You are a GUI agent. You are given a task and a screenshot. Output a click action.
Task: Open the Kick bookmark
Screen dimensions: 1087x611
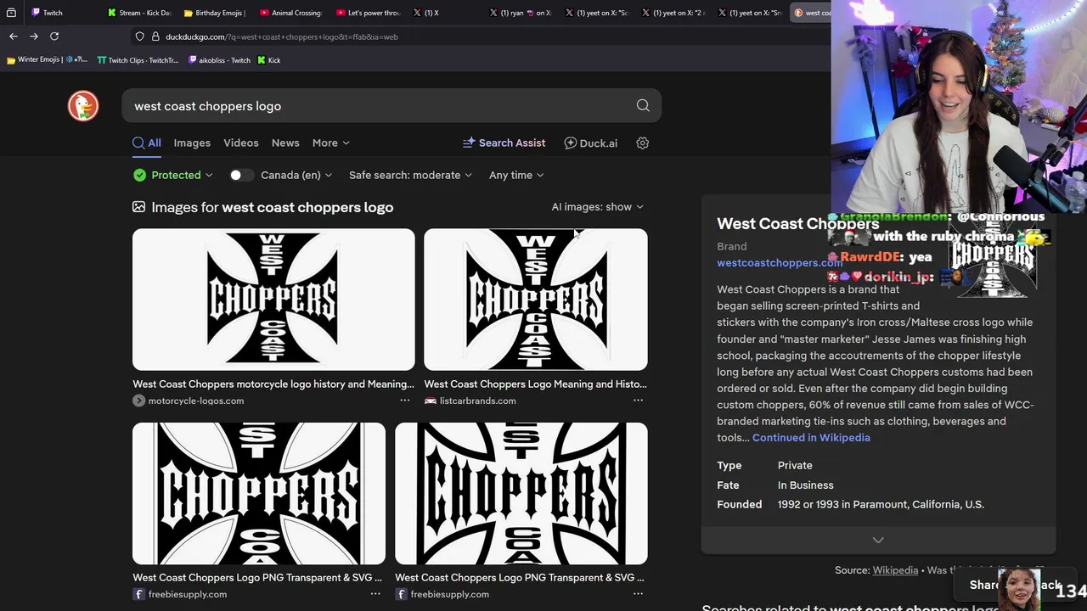click(269, 60)
